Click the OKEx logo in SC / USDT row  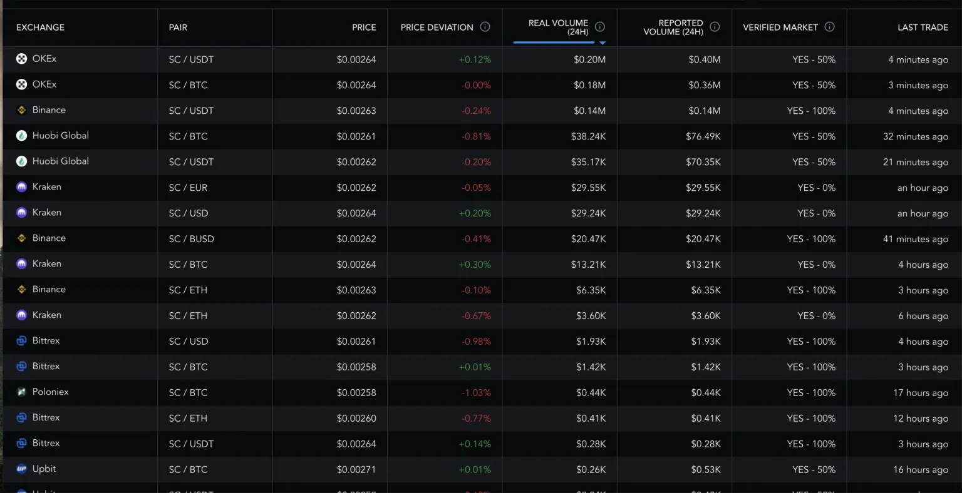21,59
